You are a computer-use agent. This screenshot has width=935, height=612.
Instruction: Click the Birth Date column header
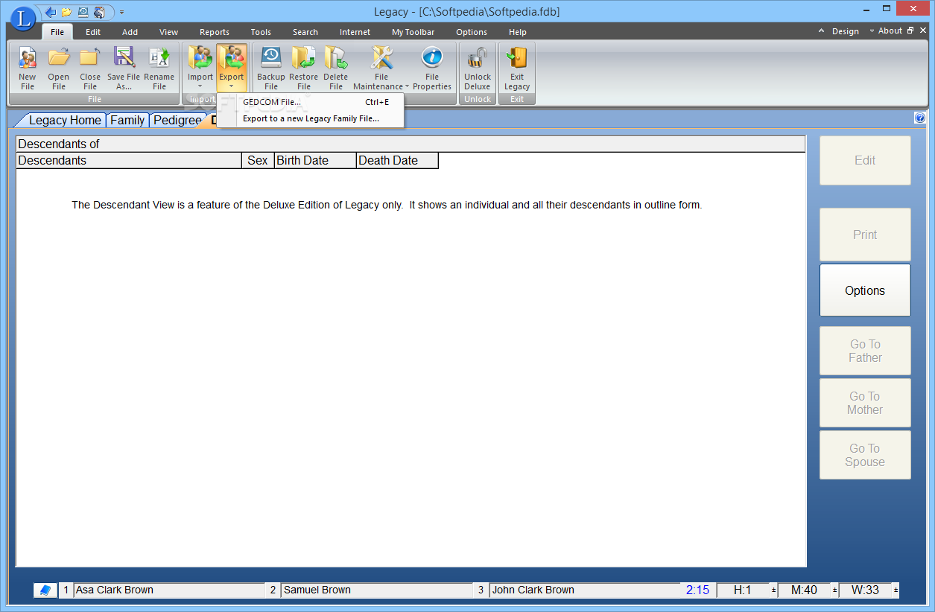315,161
